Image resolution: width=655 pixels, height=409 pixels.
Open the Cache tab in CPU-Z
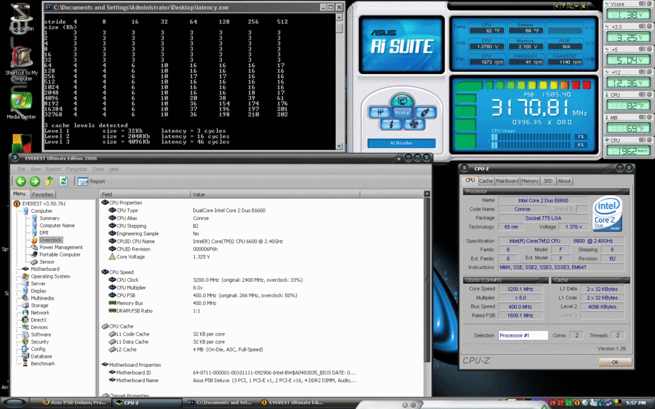pos(486,181)
